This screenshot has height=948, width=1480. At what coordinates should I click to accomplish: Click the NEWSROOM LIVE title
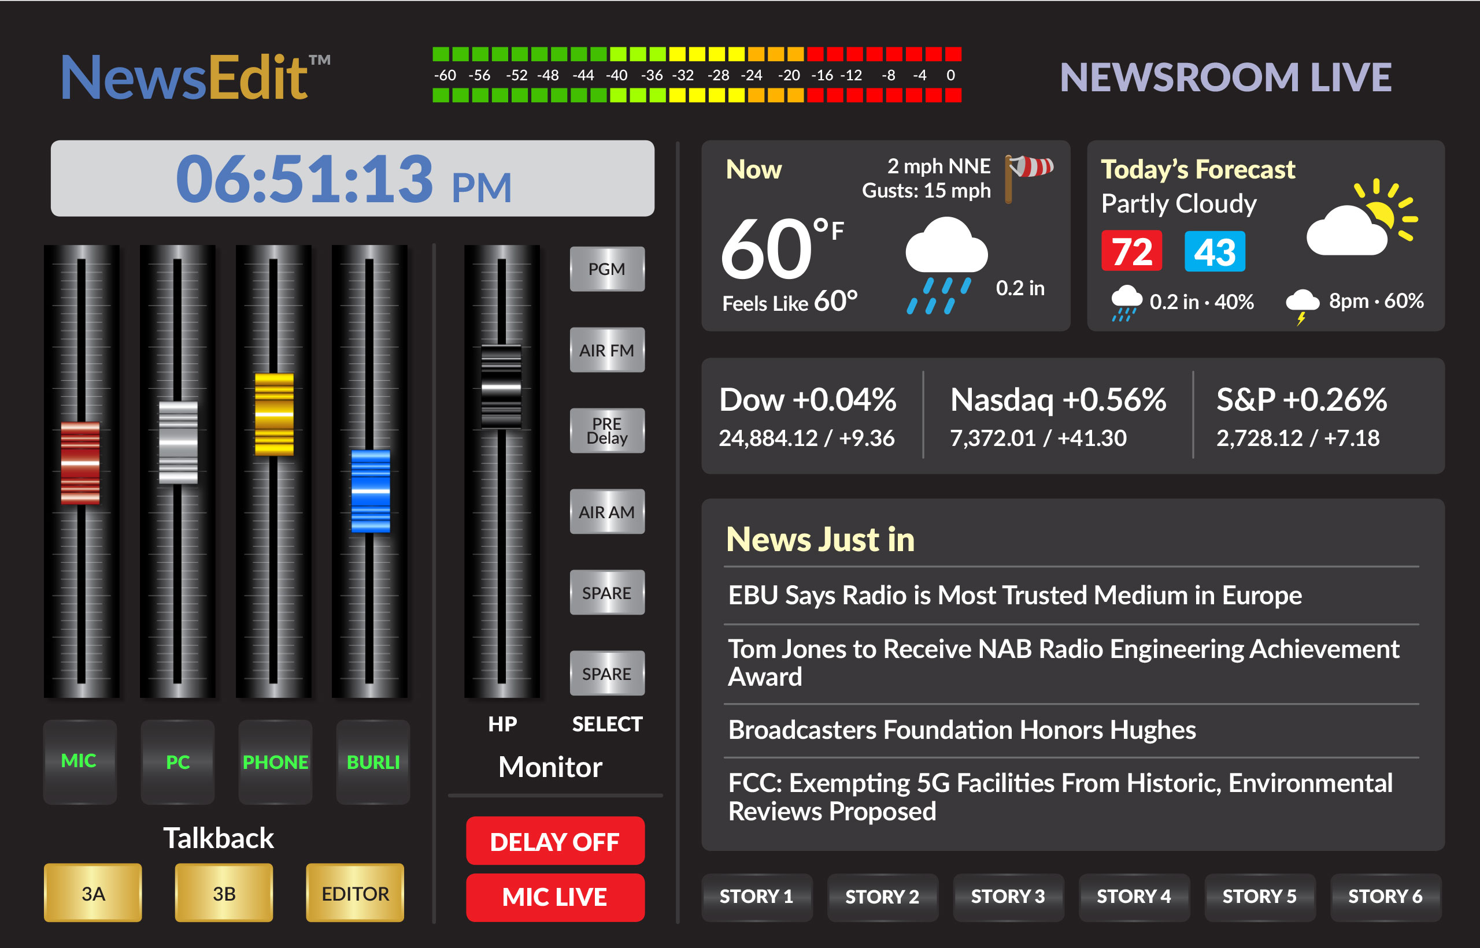[1226, 77]
